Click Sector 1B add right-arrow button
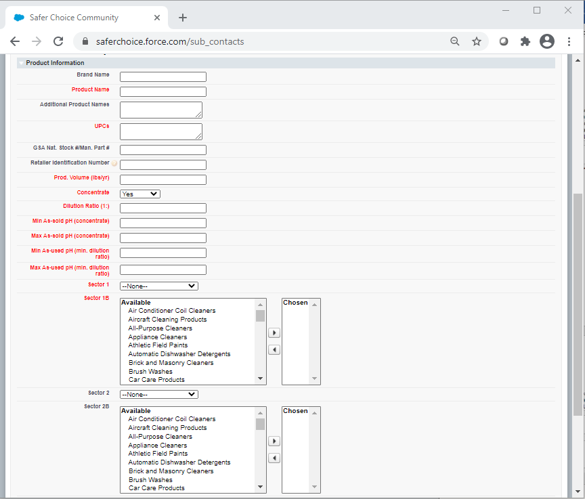The width and height of the screenshot is (585, 499). 274,332
